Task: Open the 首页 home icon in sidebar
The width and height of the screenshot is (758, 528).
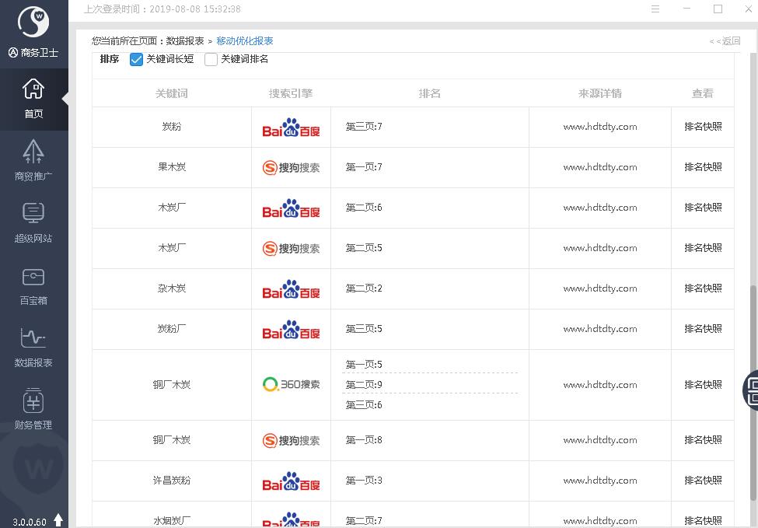Action: [33, 89]
